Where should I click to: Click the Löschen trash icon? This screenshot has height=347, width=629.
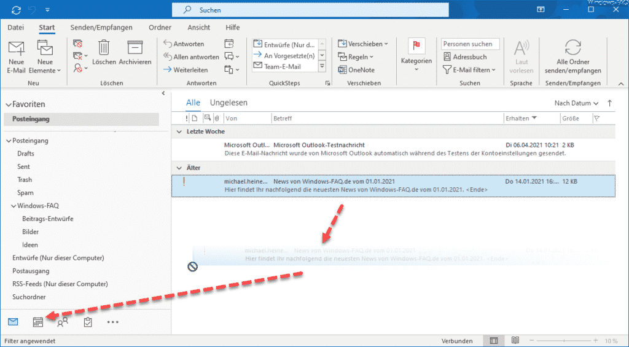tap(104, 53)
